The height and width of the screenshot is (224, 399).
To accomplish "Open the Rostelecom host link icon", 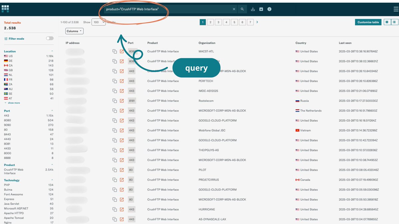I will point(122,101).
